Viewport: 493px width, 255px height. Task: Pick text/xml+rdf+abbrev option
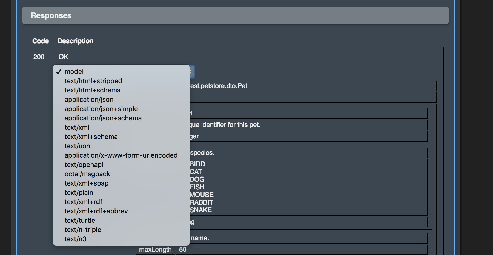point(96,211)
